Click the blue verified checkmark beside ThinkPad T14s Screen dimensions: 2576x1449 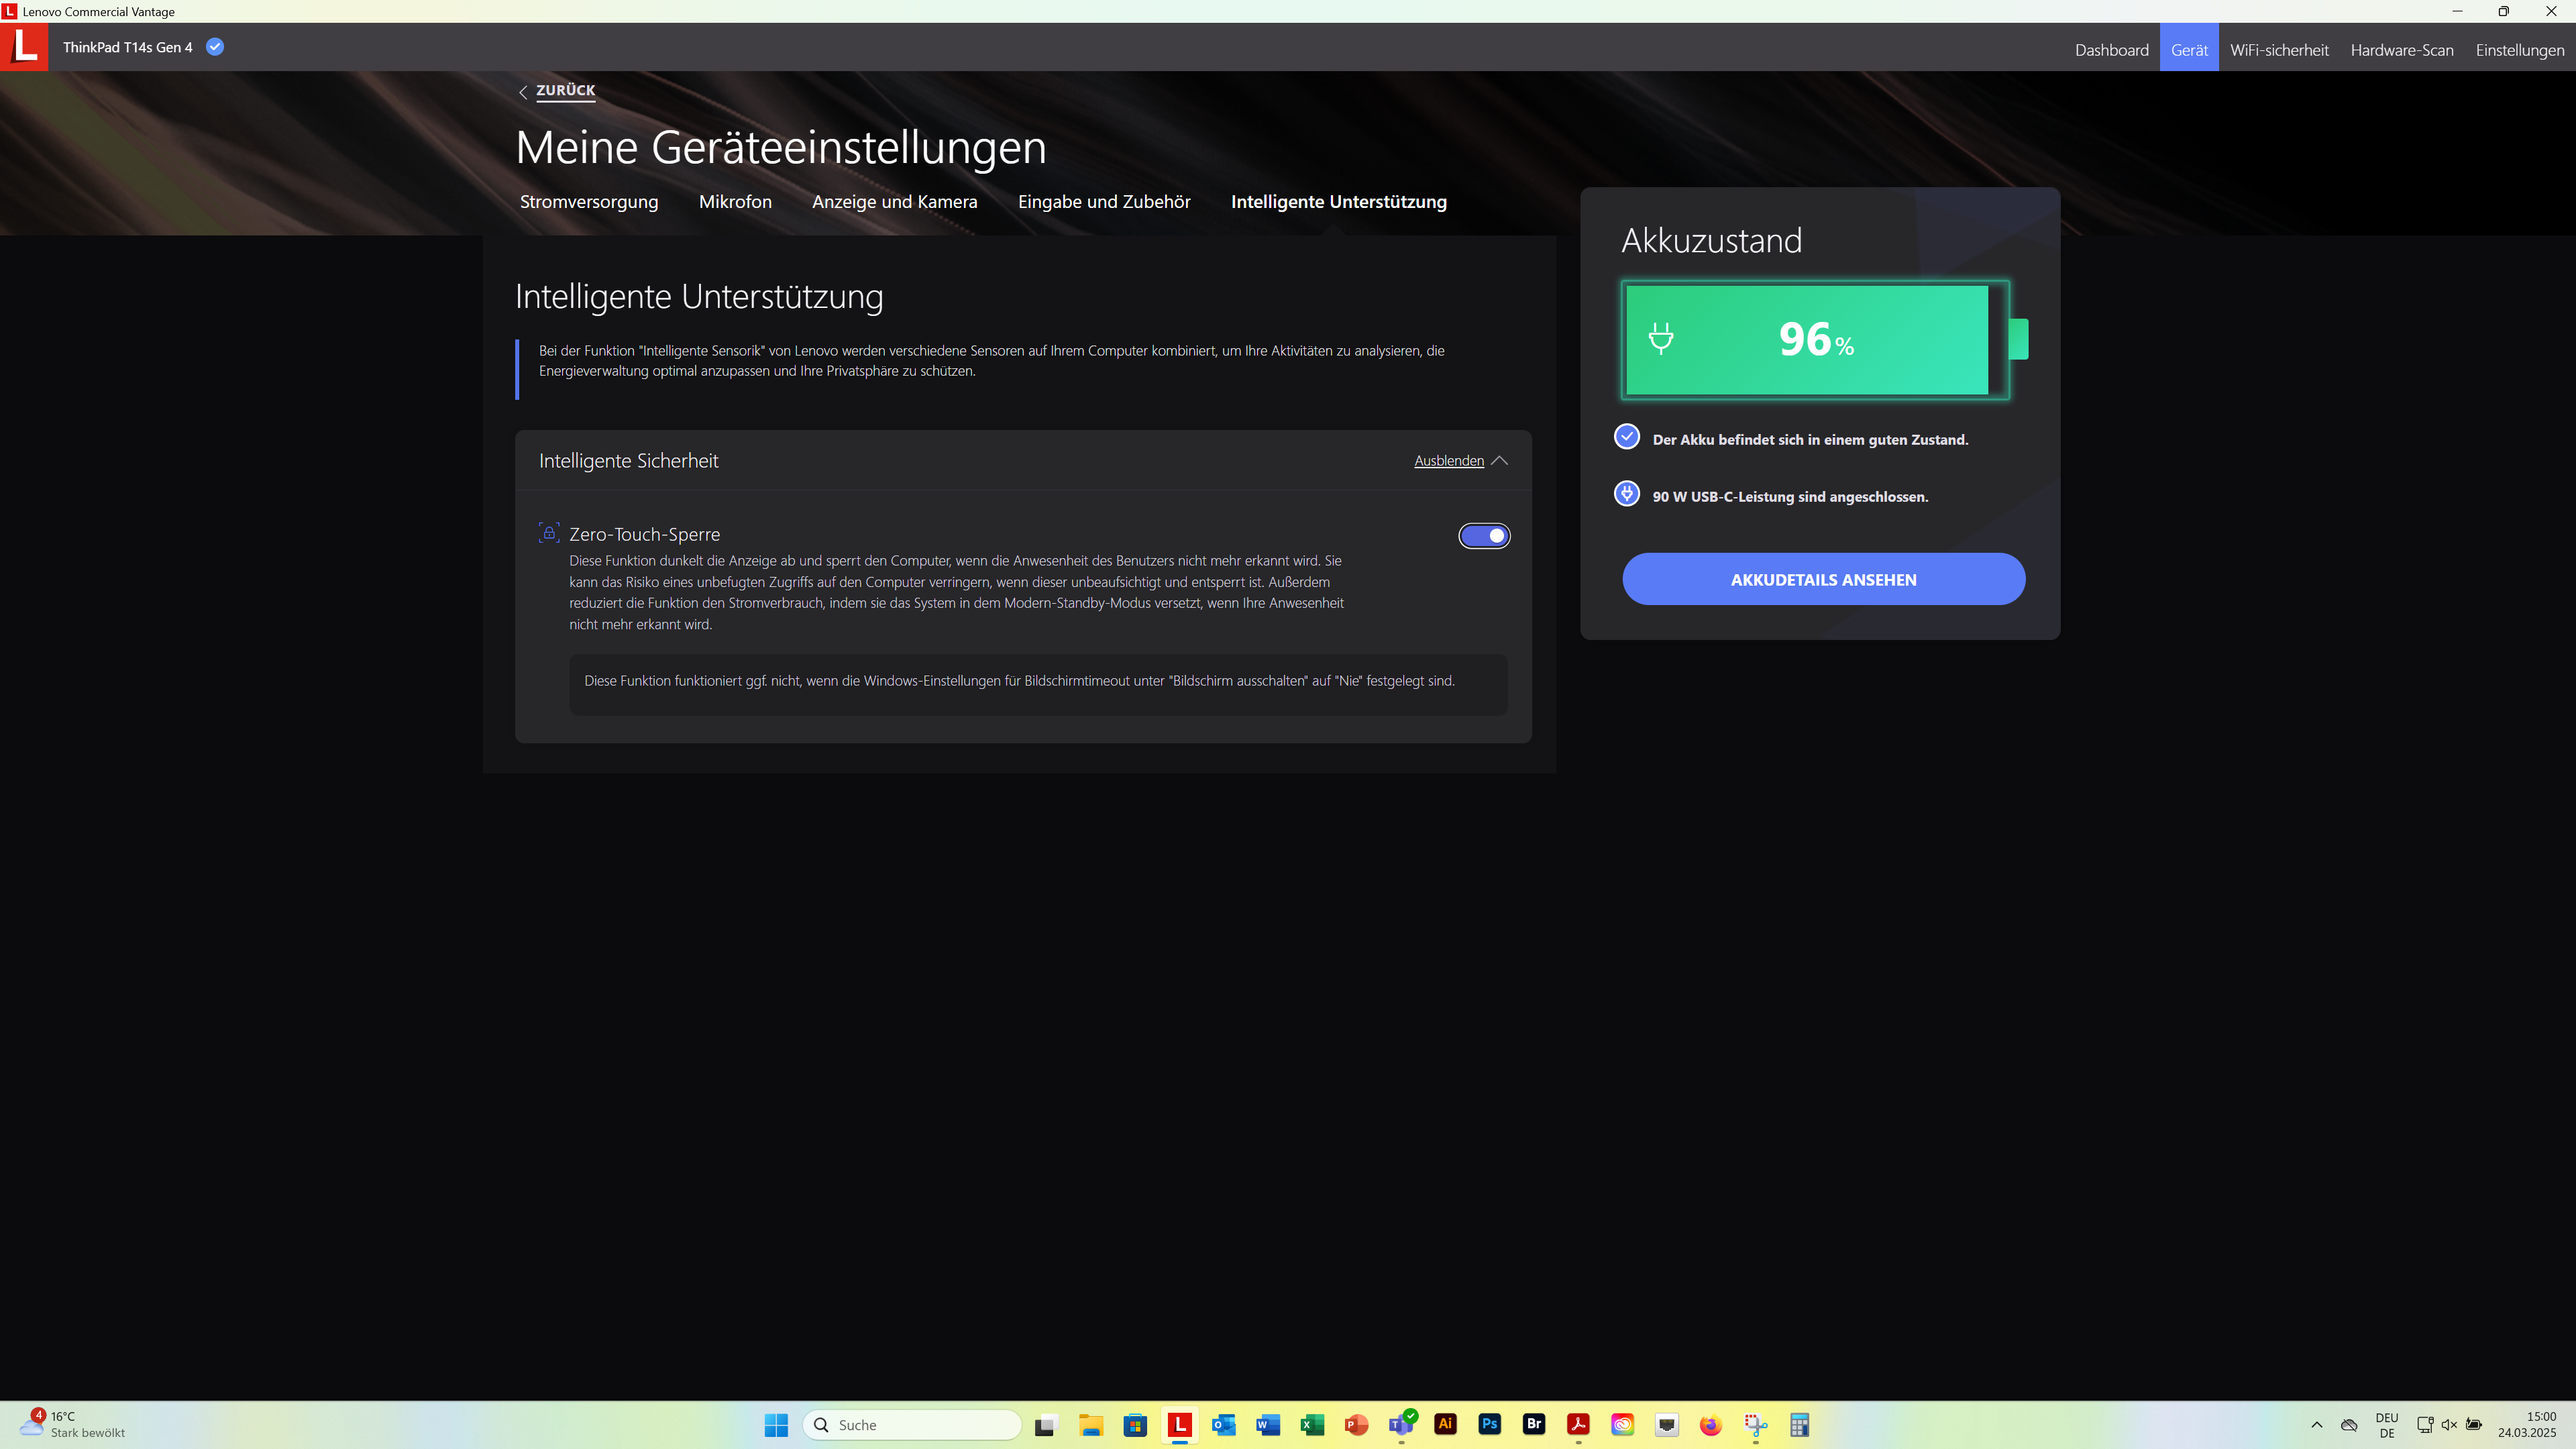click(215, 46)
